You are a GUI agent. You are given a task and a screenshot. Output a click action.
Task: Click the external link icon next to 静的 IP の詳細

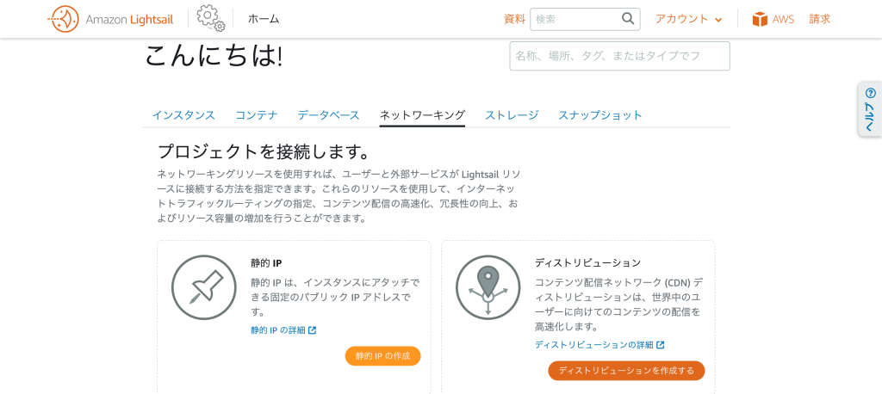[313, 330]
